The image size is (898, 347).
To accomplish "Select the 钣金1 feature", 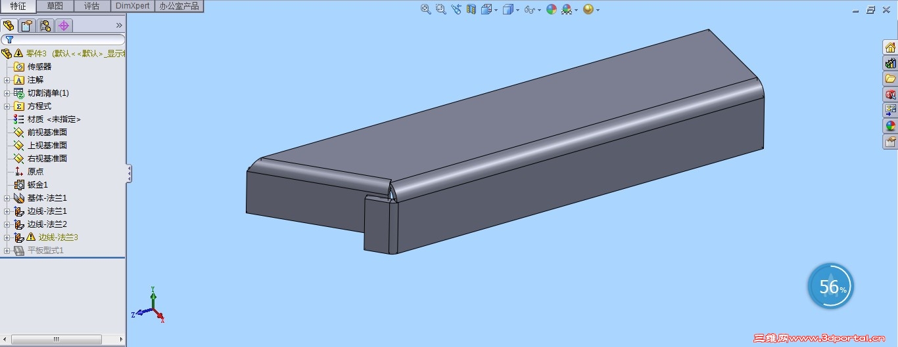I will 31,184.
